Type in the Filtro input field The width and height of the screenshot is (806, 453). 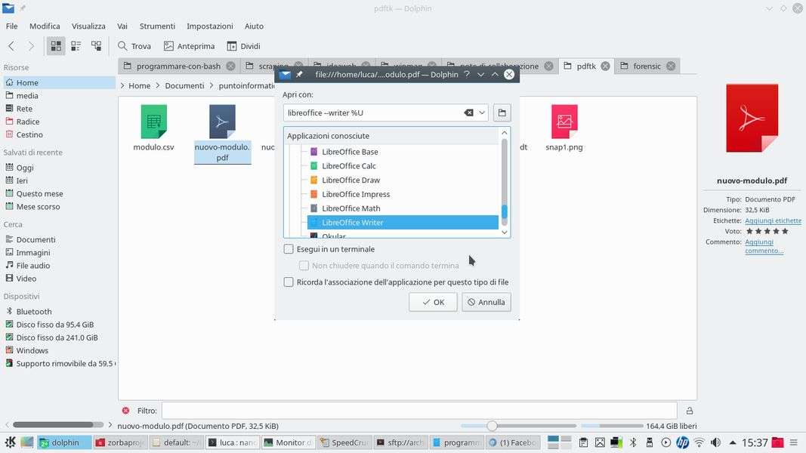[x=419, y=411]
